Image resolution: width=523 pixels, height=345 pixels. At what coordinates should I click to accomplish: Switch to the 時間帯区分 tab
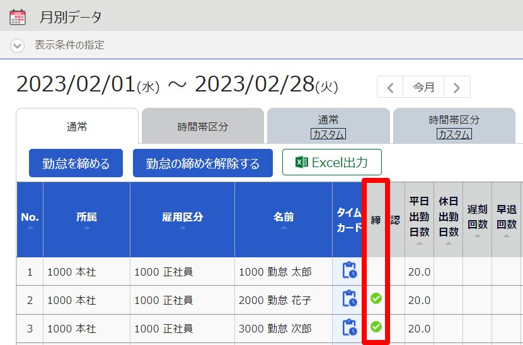point(203,127)
